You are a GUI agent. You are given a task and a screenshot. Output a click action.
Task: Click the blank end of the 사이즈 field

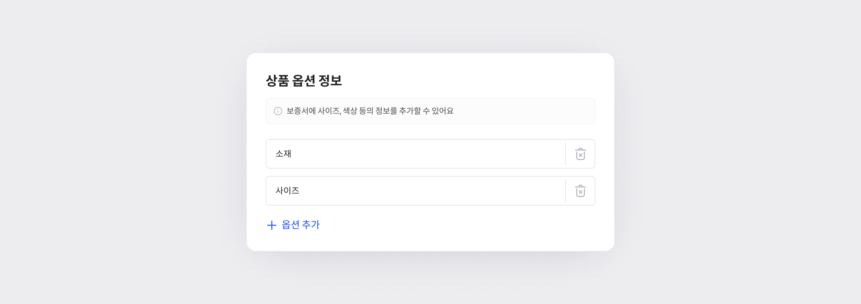pyautogui.click(x=533, y=191)
